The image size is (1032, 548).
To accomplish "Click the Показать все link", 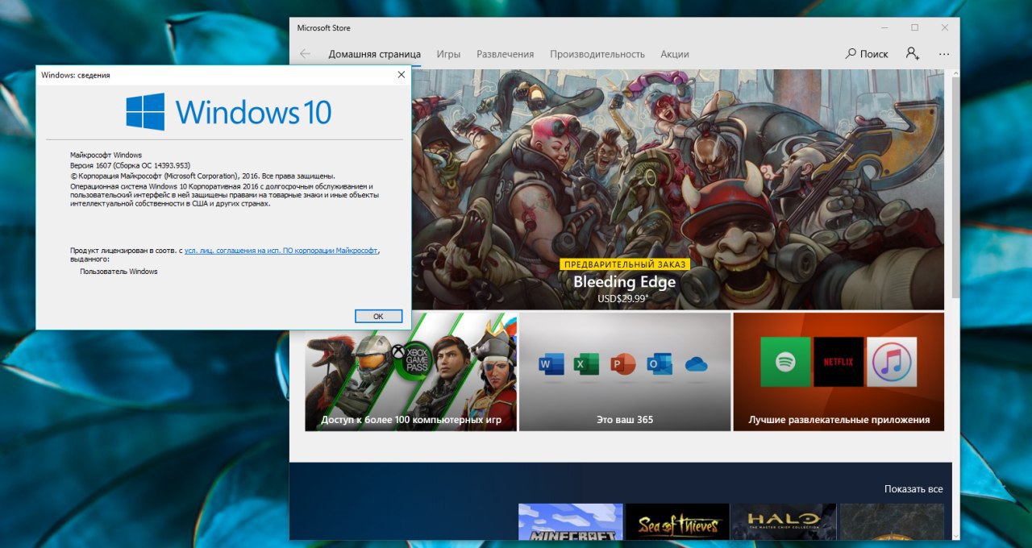I will point(913,489).
